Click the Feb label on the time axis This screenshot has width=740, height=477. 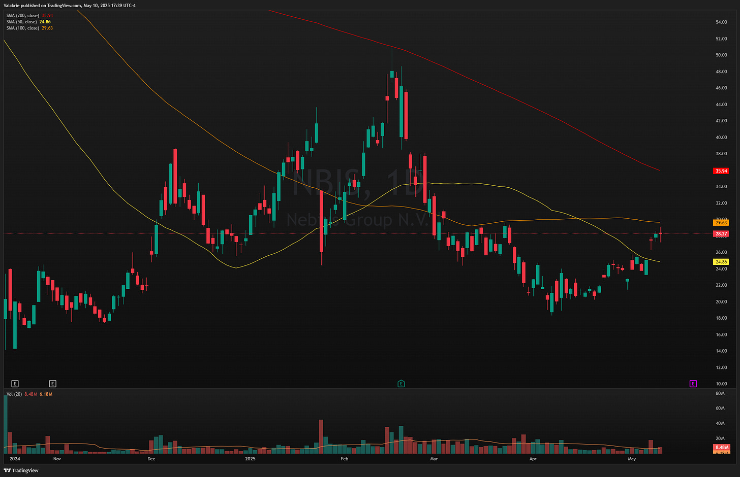tap(344, 459)
